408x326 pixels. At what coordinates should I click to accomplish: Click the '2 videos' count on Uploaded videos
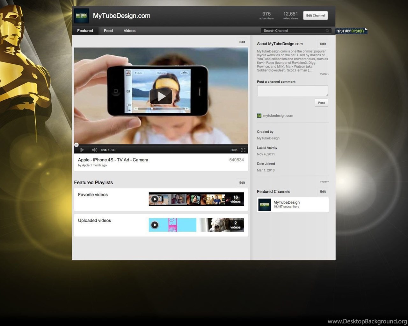click(235, 225)
